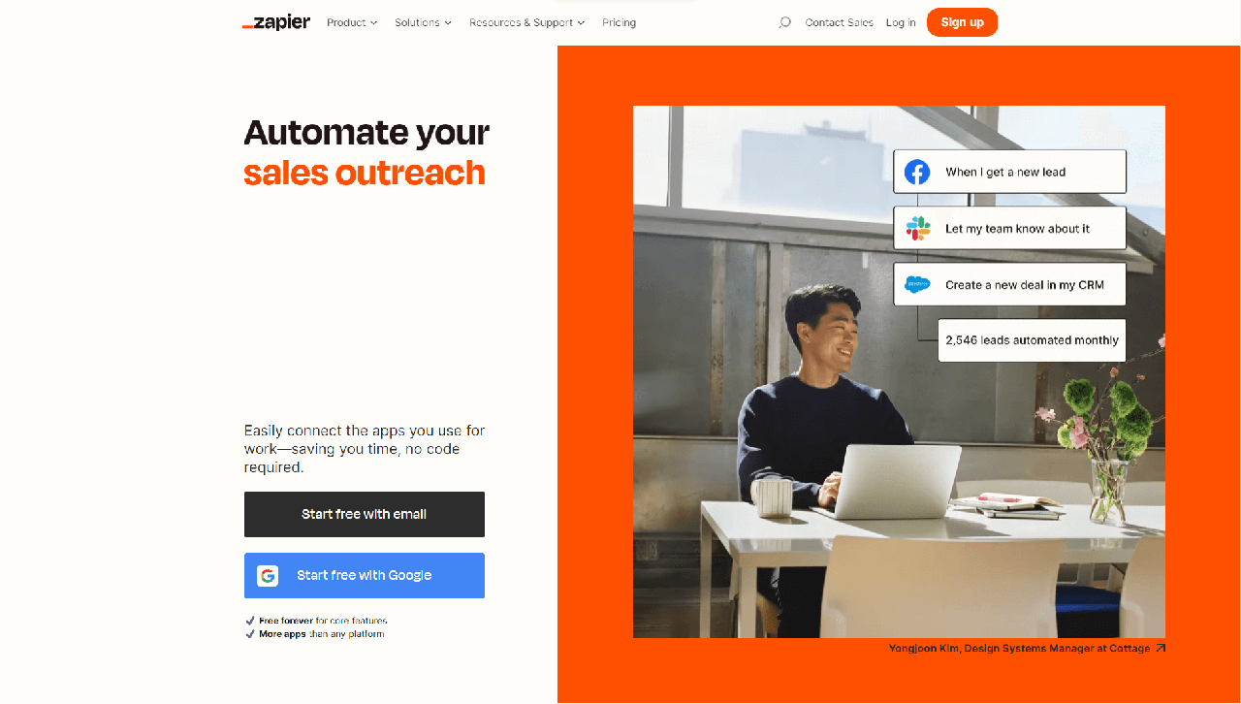Click the Slack icon in the workflow card

coord(917,228)
